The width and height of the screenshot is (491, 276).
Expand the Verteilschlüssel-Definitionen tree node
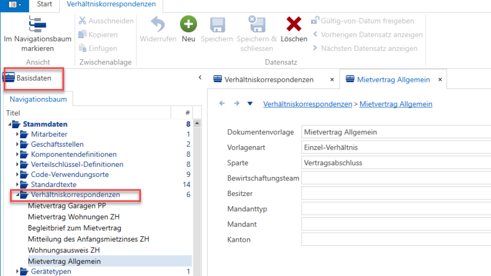click(17, 164)
